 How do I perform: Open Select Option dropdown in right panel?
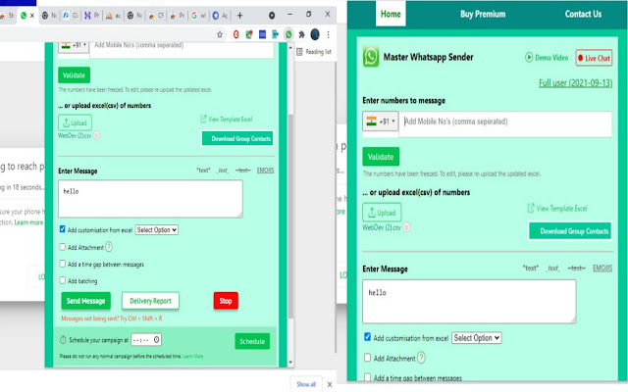[x=477, y=337]
